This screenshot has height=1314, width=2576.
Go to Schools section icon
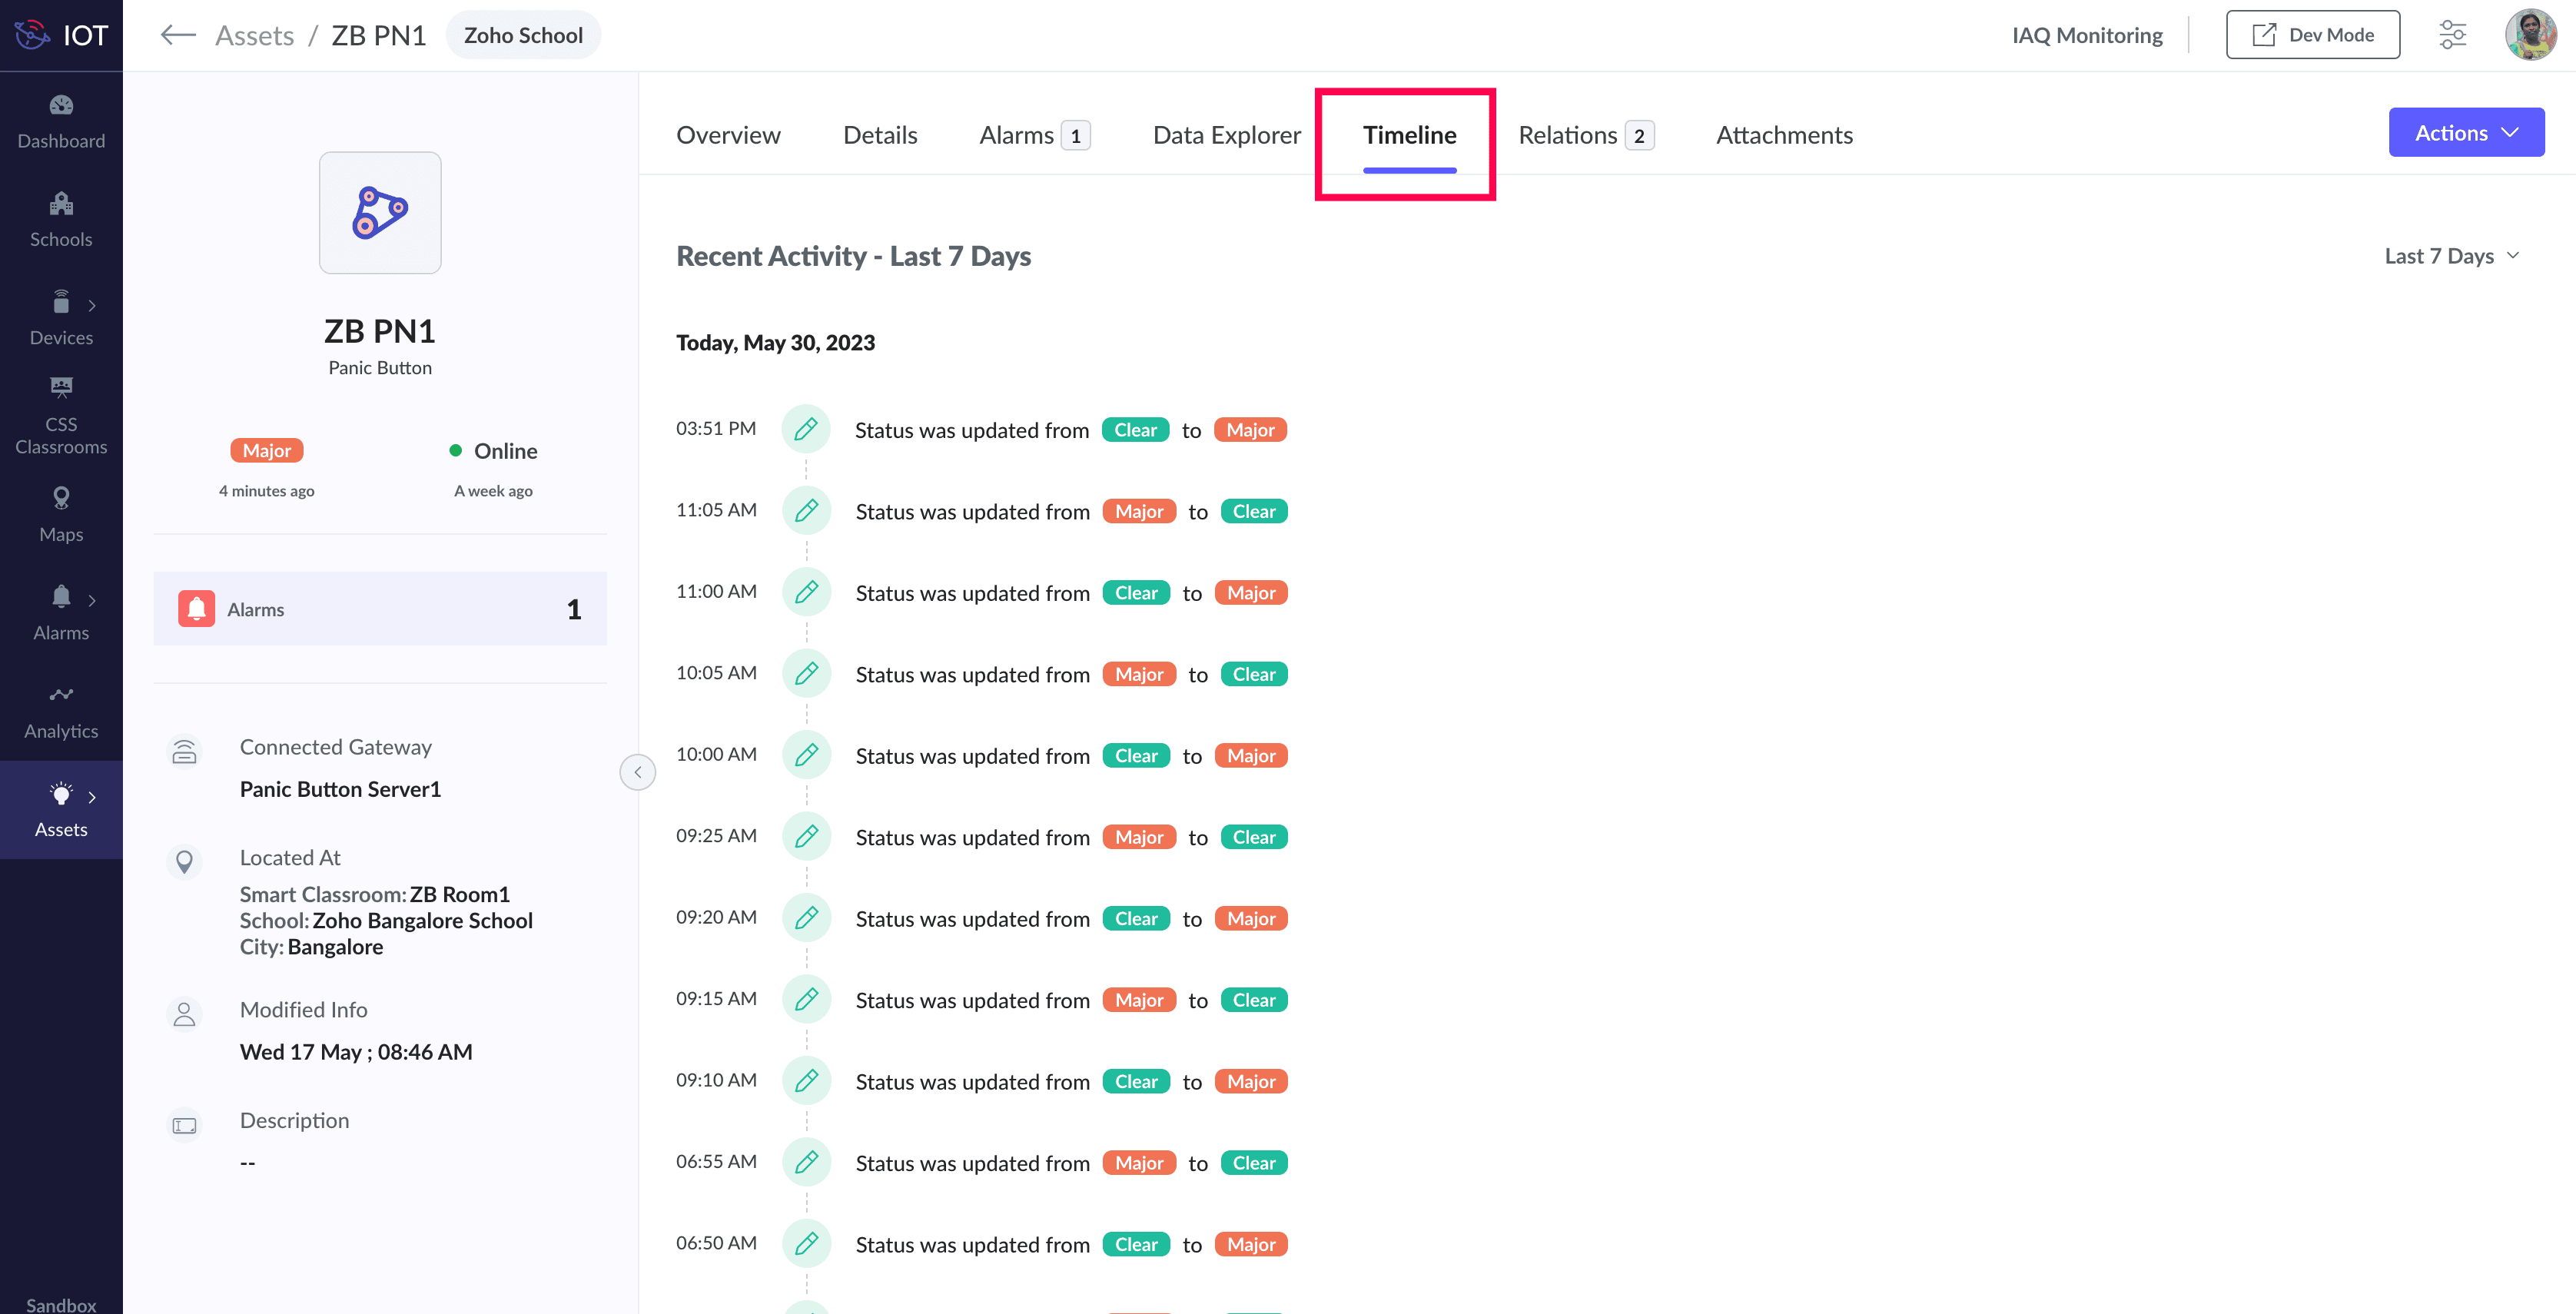pos(61,205)
